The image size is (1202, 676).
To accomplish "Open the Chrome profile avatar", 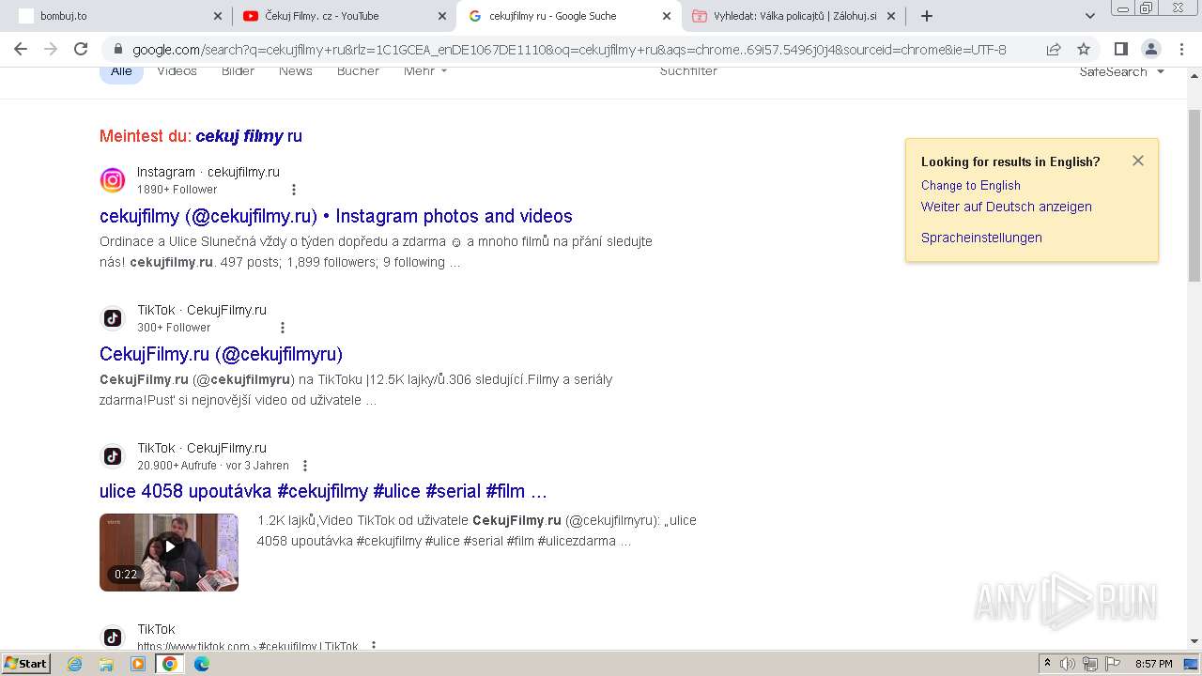I will [x=1150, y=50].
